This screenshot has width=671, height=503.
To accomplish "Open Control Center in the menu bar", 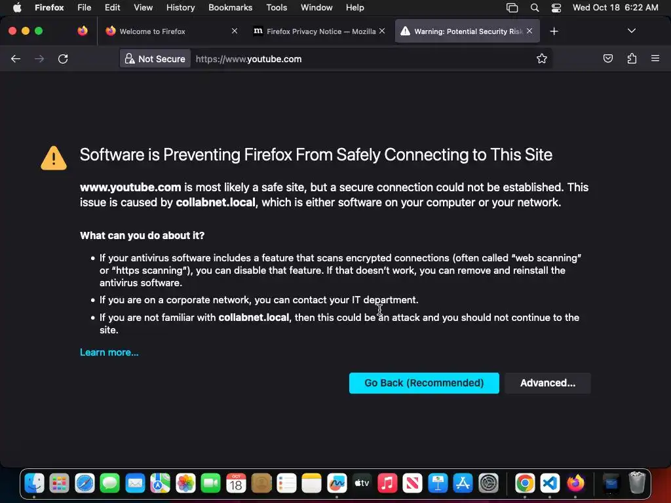I will [x=556, y=7].
